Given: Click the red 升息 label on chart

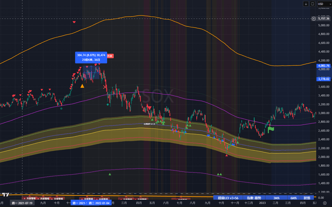Looking at the screenshot, I should pyautogui.click(x=110, y=56).
